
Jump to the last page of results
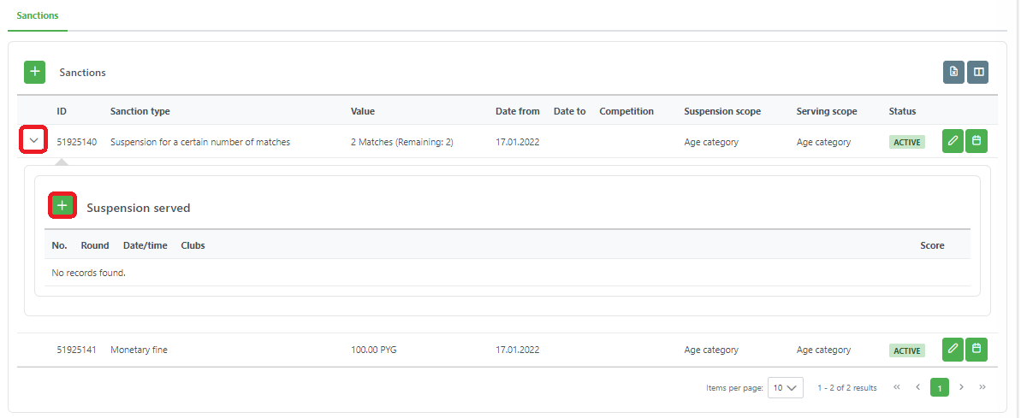click(982, 387)
